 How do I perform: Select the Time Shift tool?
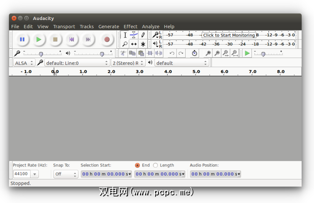click(x=134, y=44)
